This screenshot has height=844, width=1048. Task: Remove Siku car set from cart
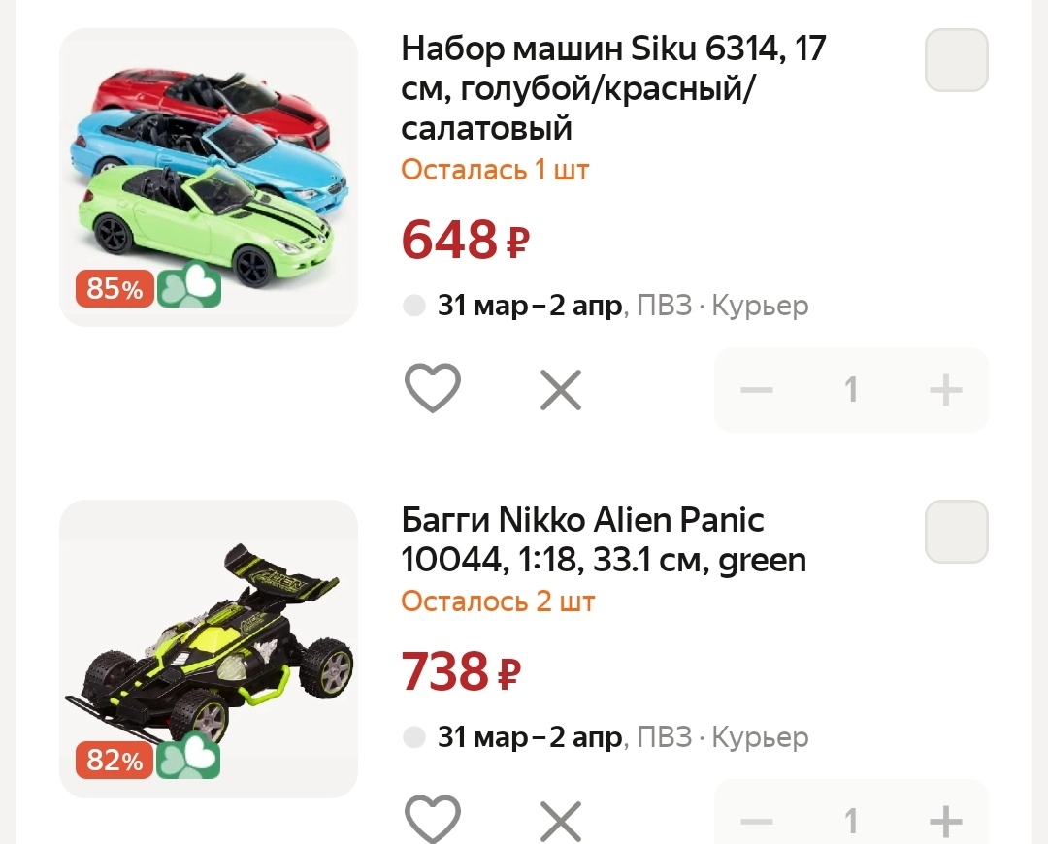tap(560, 390)
